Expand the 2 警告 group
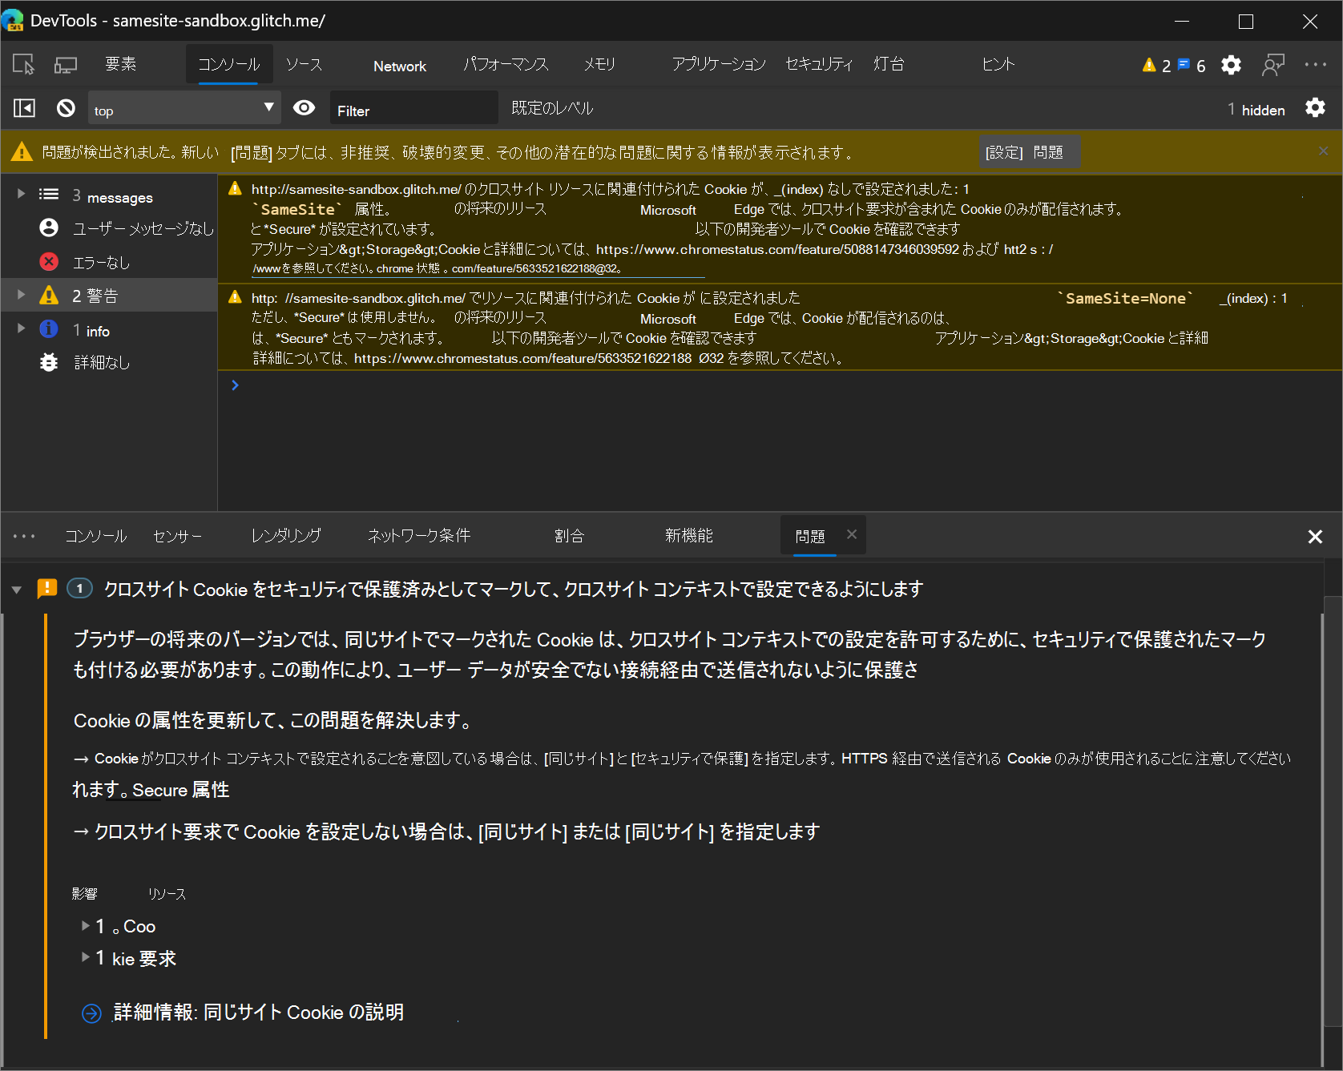The image size is (1343, 1071). [22, 295]
